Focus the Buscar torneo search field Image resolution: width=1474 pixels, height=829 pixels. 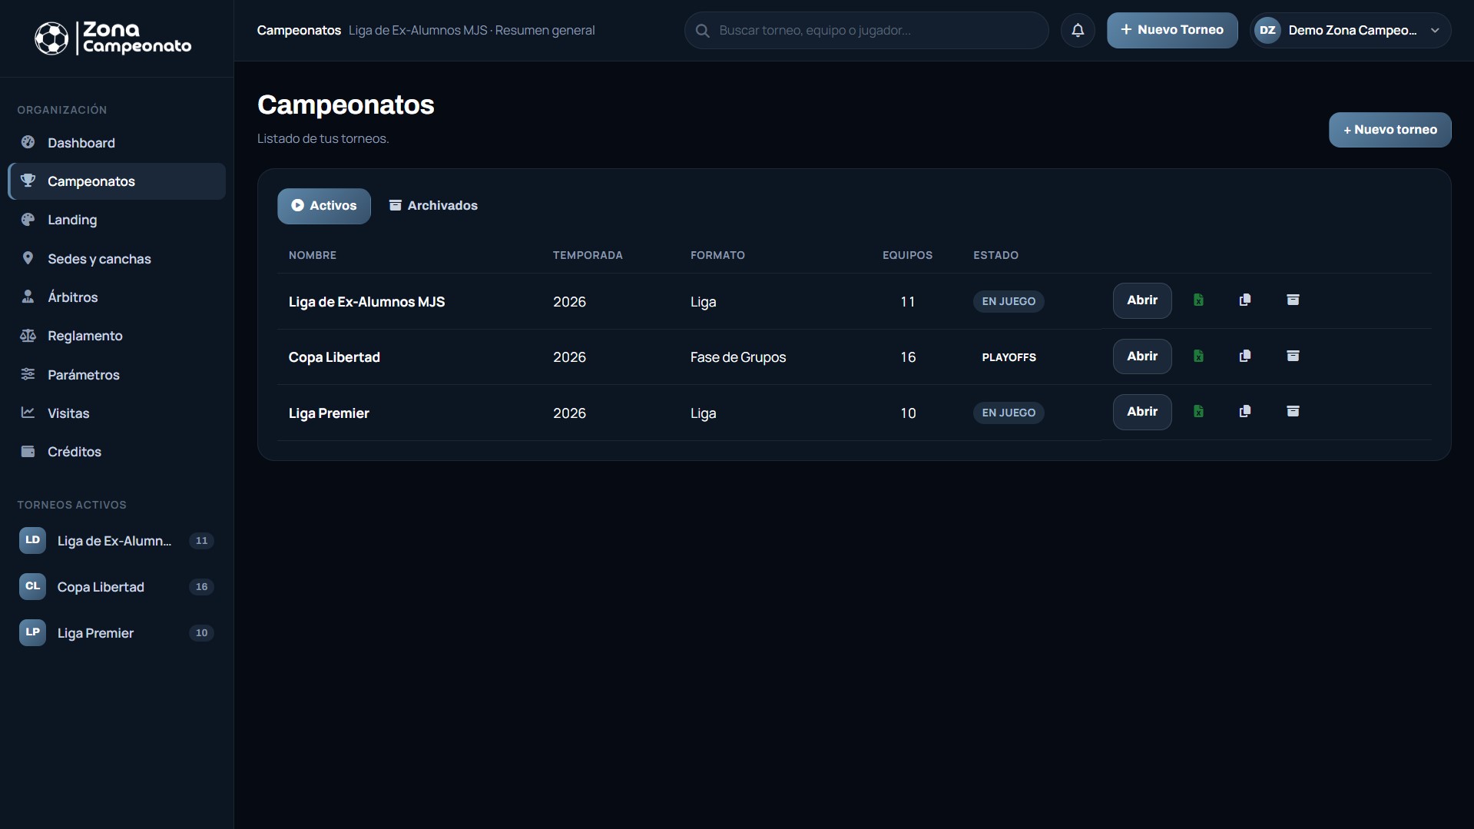866,31
